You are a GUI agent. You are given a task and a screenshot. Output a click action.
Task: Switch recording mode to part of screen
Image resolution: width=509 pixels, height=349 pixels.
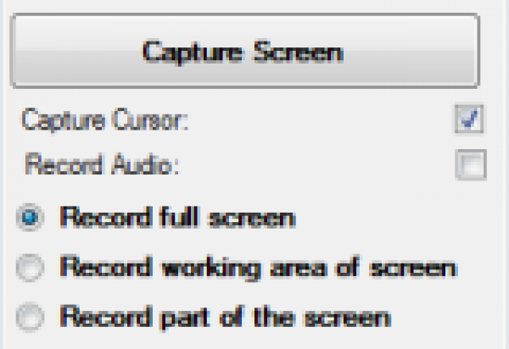tap(30, 319)
